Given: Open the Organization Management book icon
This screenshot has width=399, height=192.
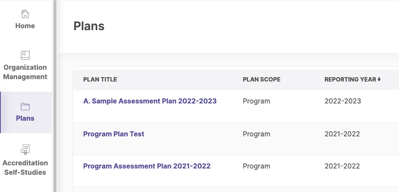Looking at the screenshot, I should pyautogui.click(x=25, y=55).
